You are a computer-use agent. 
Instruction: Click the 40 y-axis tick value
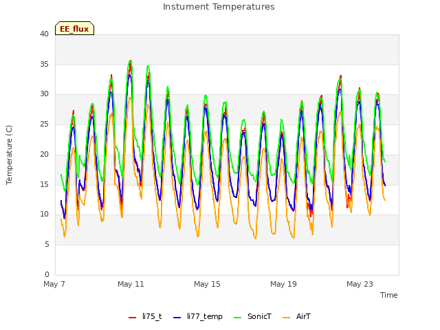(x=44, y=34)
